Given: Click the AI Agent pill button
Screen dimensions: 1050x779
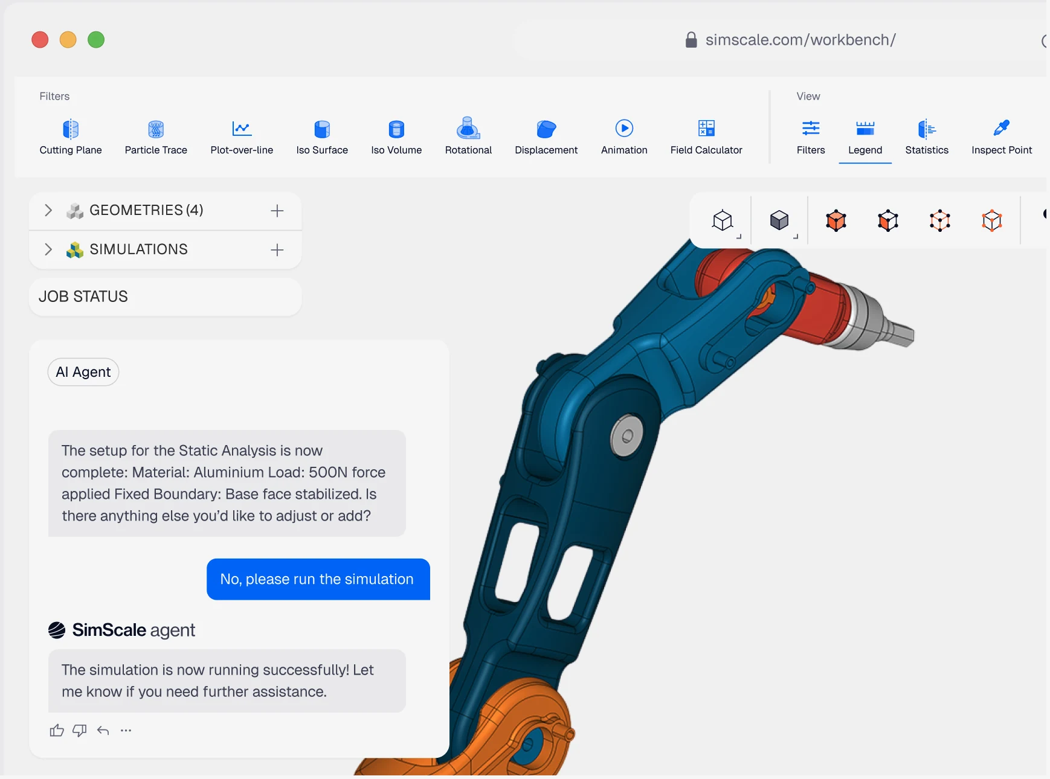Looking at the screenshot, I should click(x=83, y=372).
